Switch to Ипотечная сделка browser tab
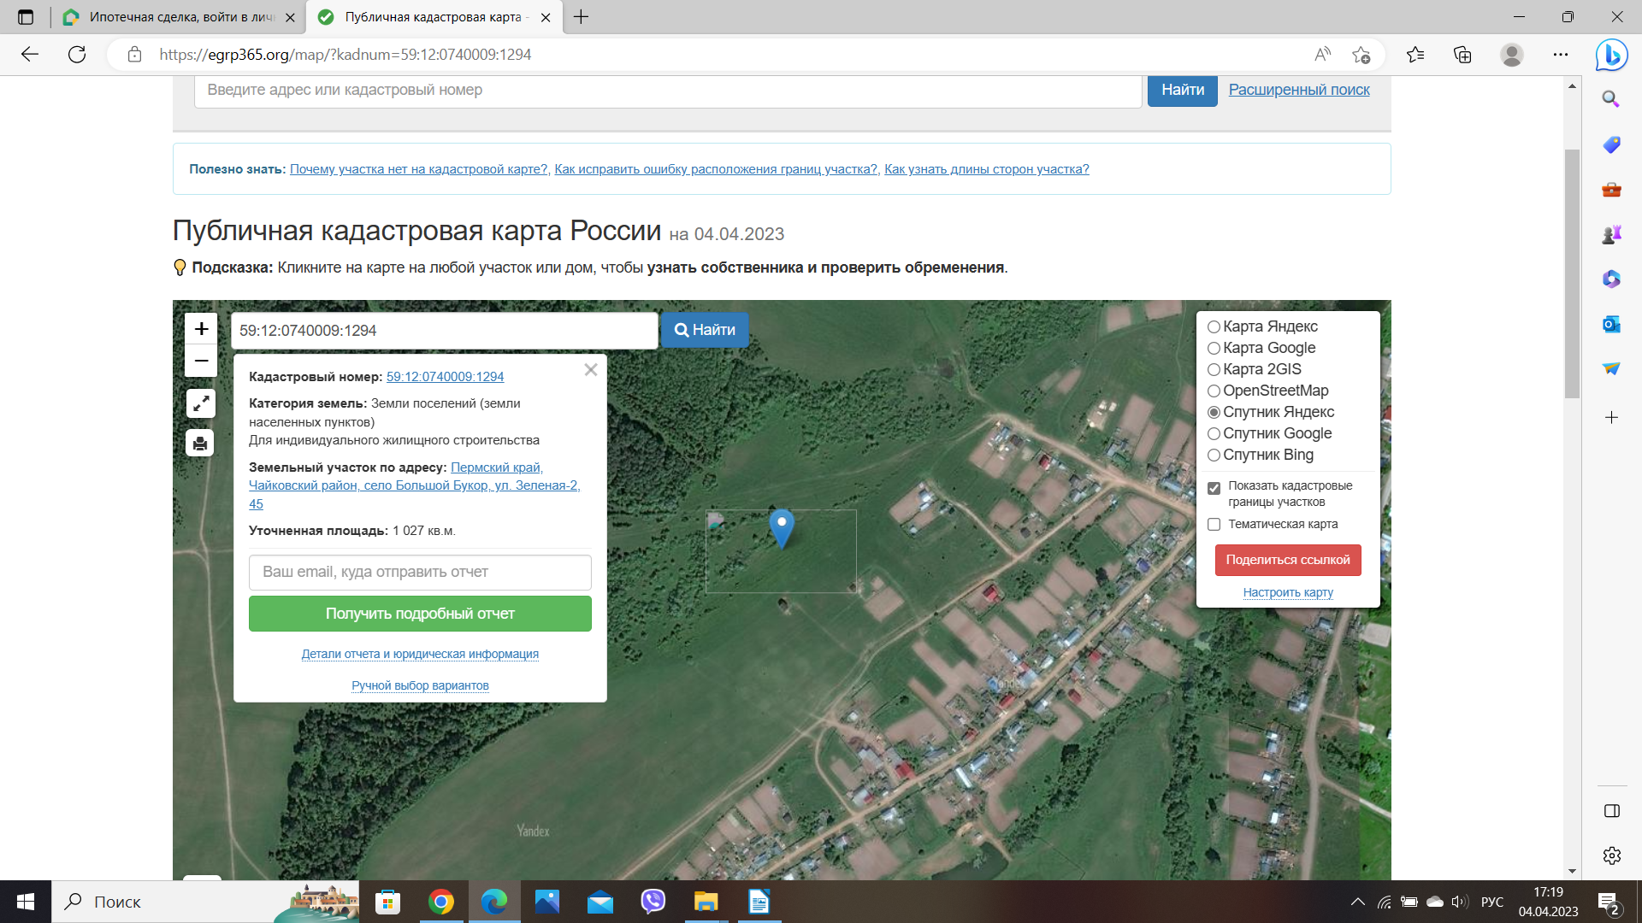Screen dimensions: 1642x923 (180, 17)
